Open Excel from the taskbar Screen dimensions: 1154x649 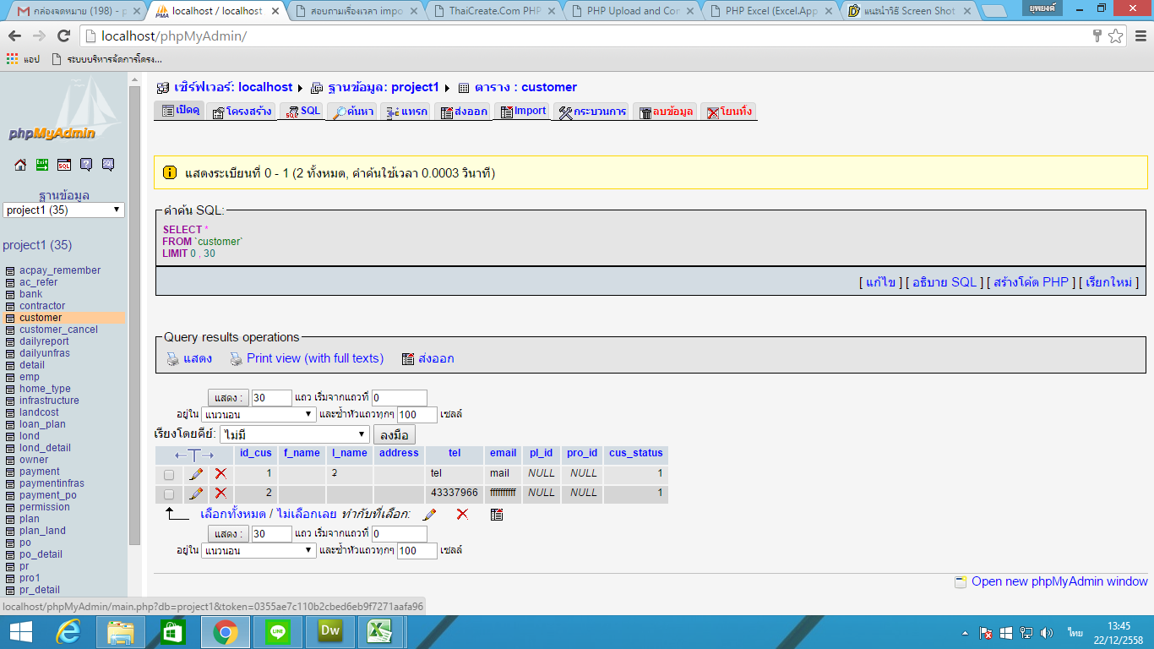point(378,630)
